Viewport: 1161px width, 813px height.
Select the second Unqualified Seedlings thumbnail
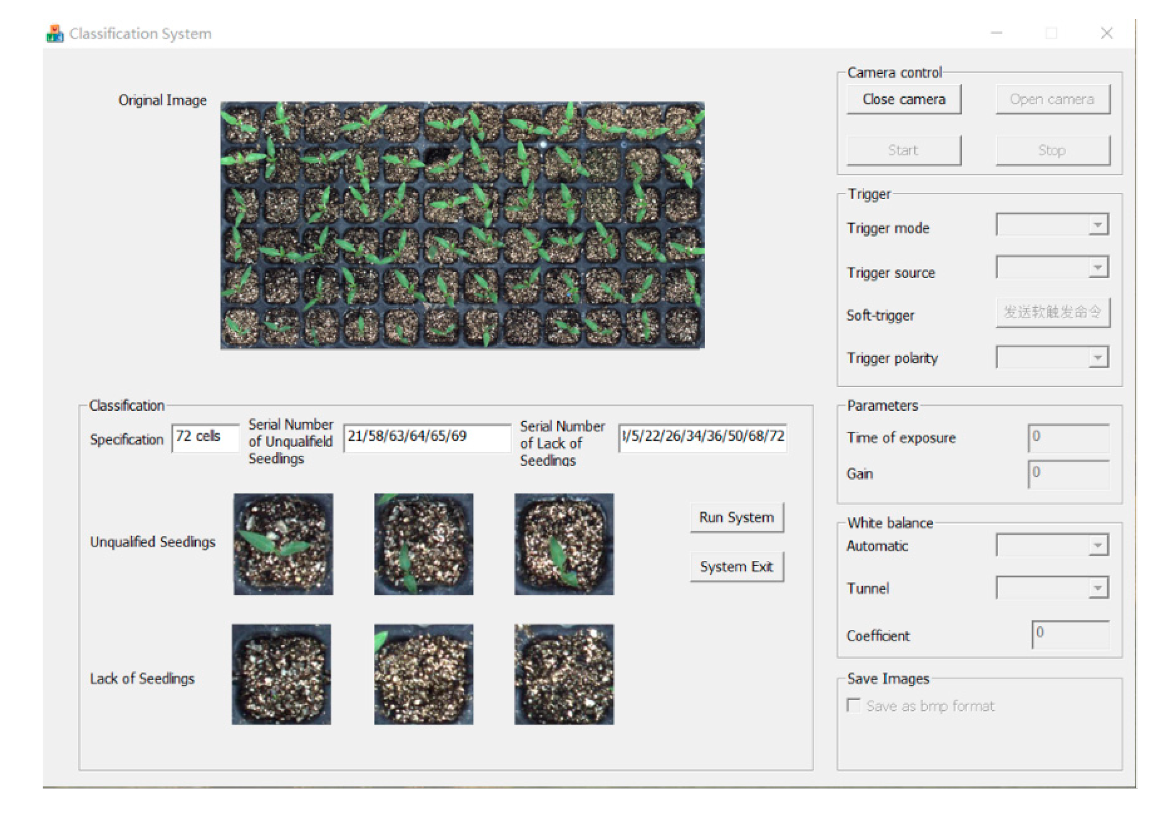pos(424,544)
